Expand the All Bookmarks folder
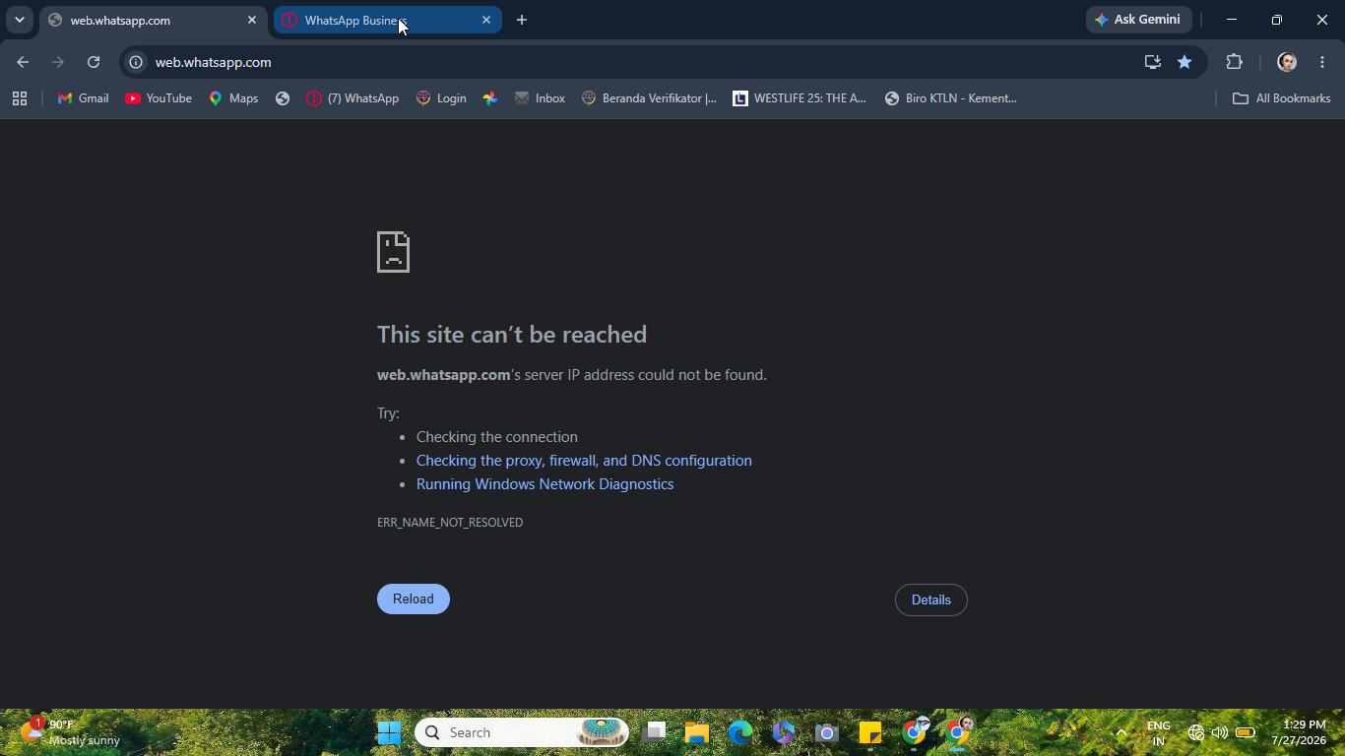Screen dimensions: 1345x756 tap(1282, 98)
